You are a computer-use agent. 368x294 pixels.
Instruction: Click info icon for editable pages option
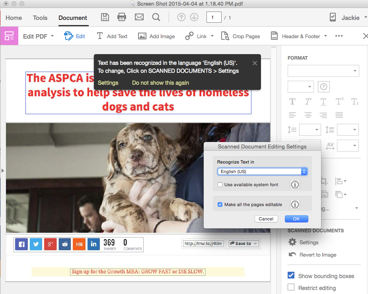pos(295,204)
